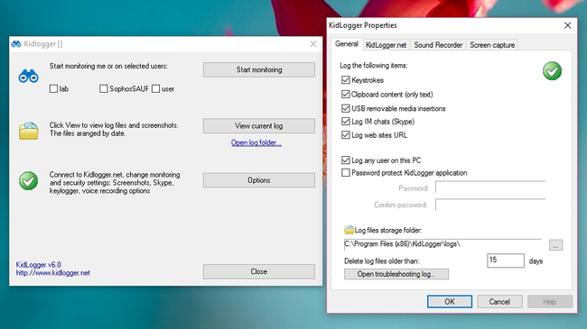
Task: Click the browse (...) button for log folder
Action: (556, 245)
